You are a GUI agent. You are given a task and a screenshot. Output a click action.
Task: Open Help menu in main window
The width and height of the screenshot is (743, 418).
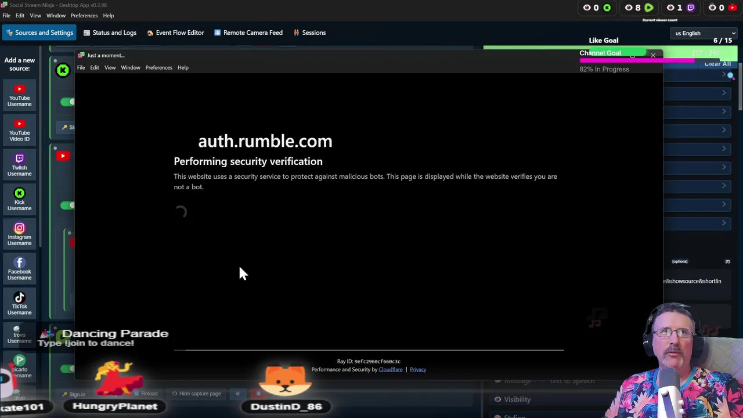click(x=109, y=16)
